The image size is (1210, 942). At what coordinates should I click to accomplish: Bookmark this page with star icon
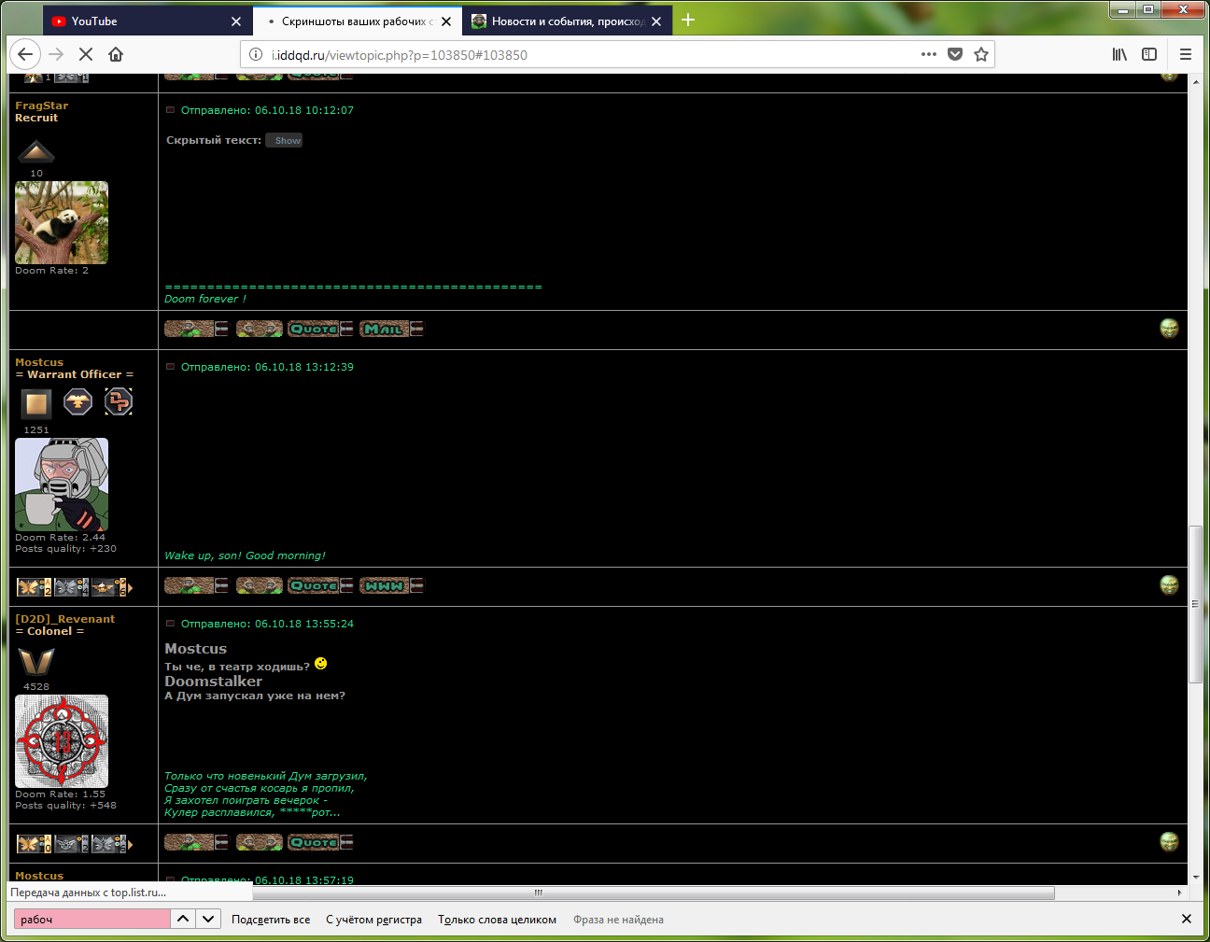(981, 54)
